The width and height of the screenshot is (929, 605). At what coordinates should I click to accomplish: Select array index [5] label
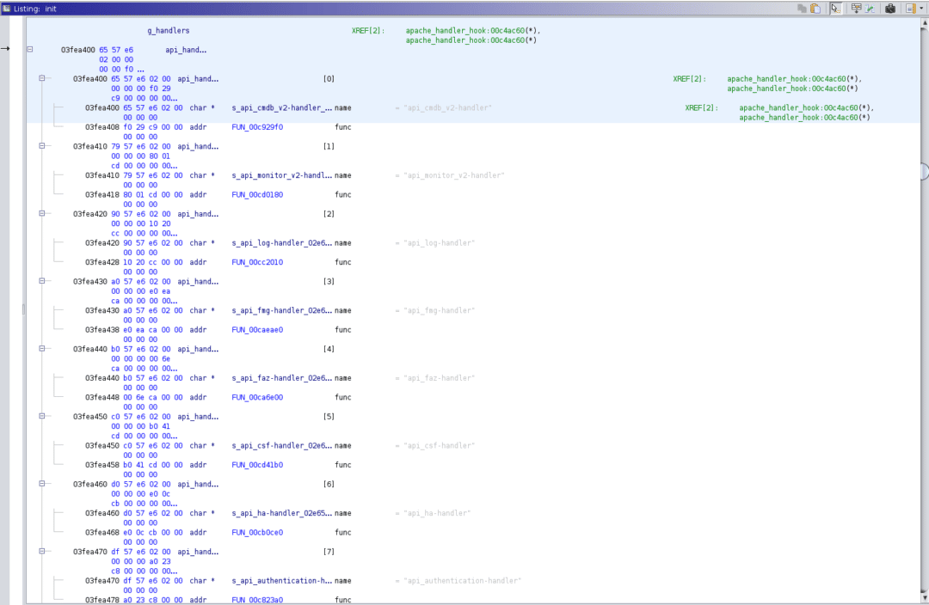[x=329, y=416]
